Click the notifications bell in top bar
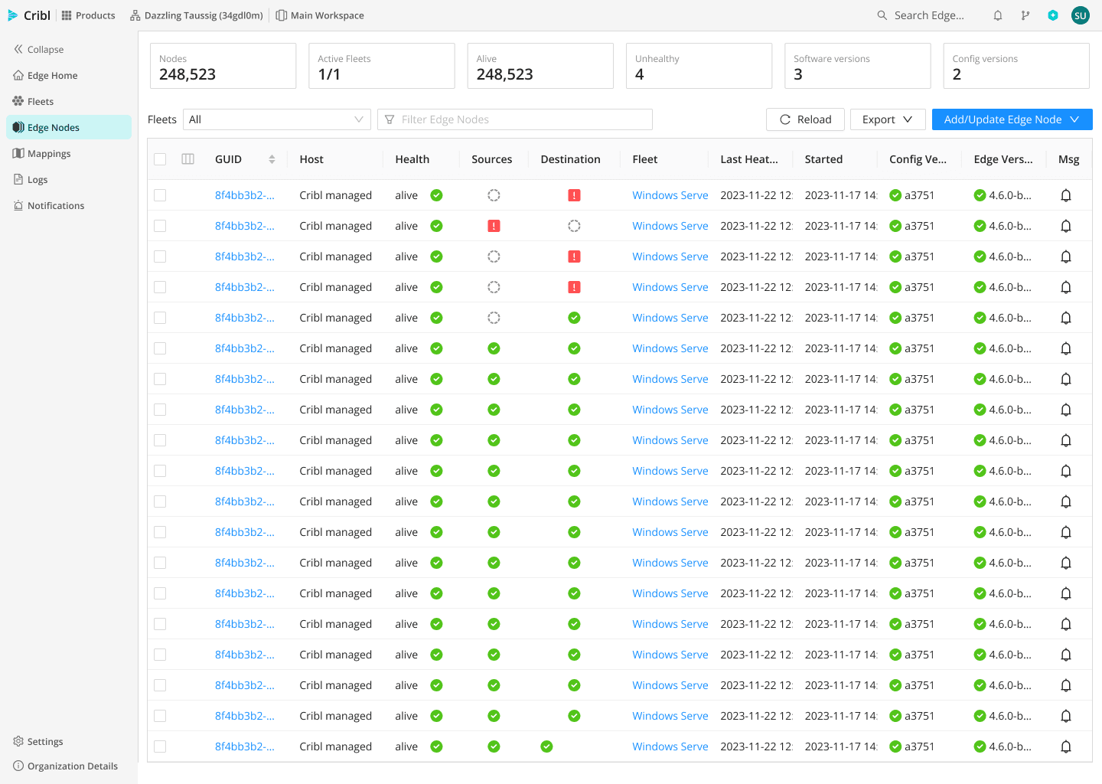 998,15
